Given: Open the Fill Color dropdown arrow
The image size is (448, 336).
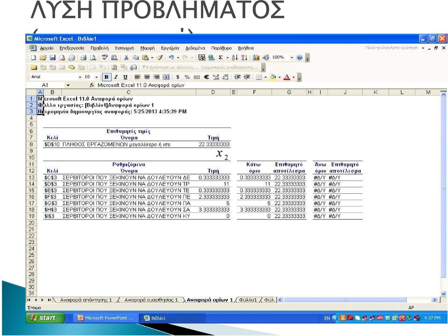Looking at the screenshot, I should (279, 77).
